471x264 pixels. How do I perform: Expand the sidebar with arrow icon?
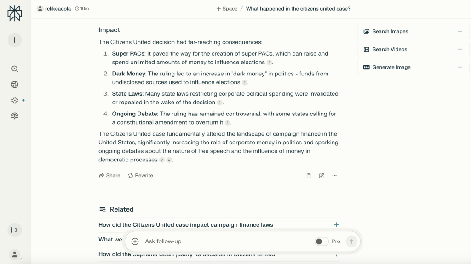[15, 230]
